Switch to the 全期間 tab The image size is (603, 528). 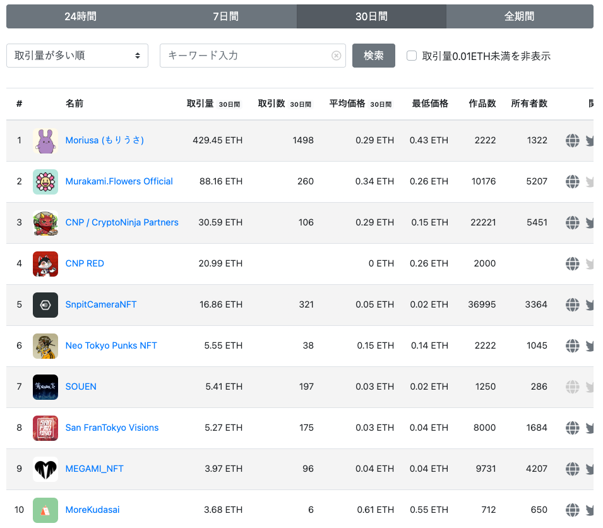pos(520,16)
